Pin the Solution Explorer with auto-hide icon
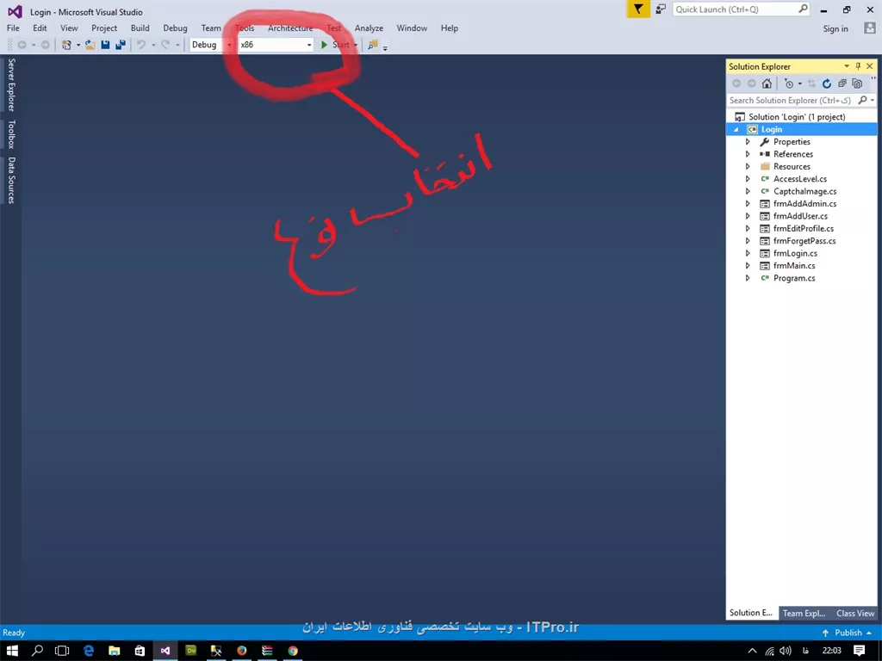The width and height of the screenshot is (882, 661). tap(858, 66)
